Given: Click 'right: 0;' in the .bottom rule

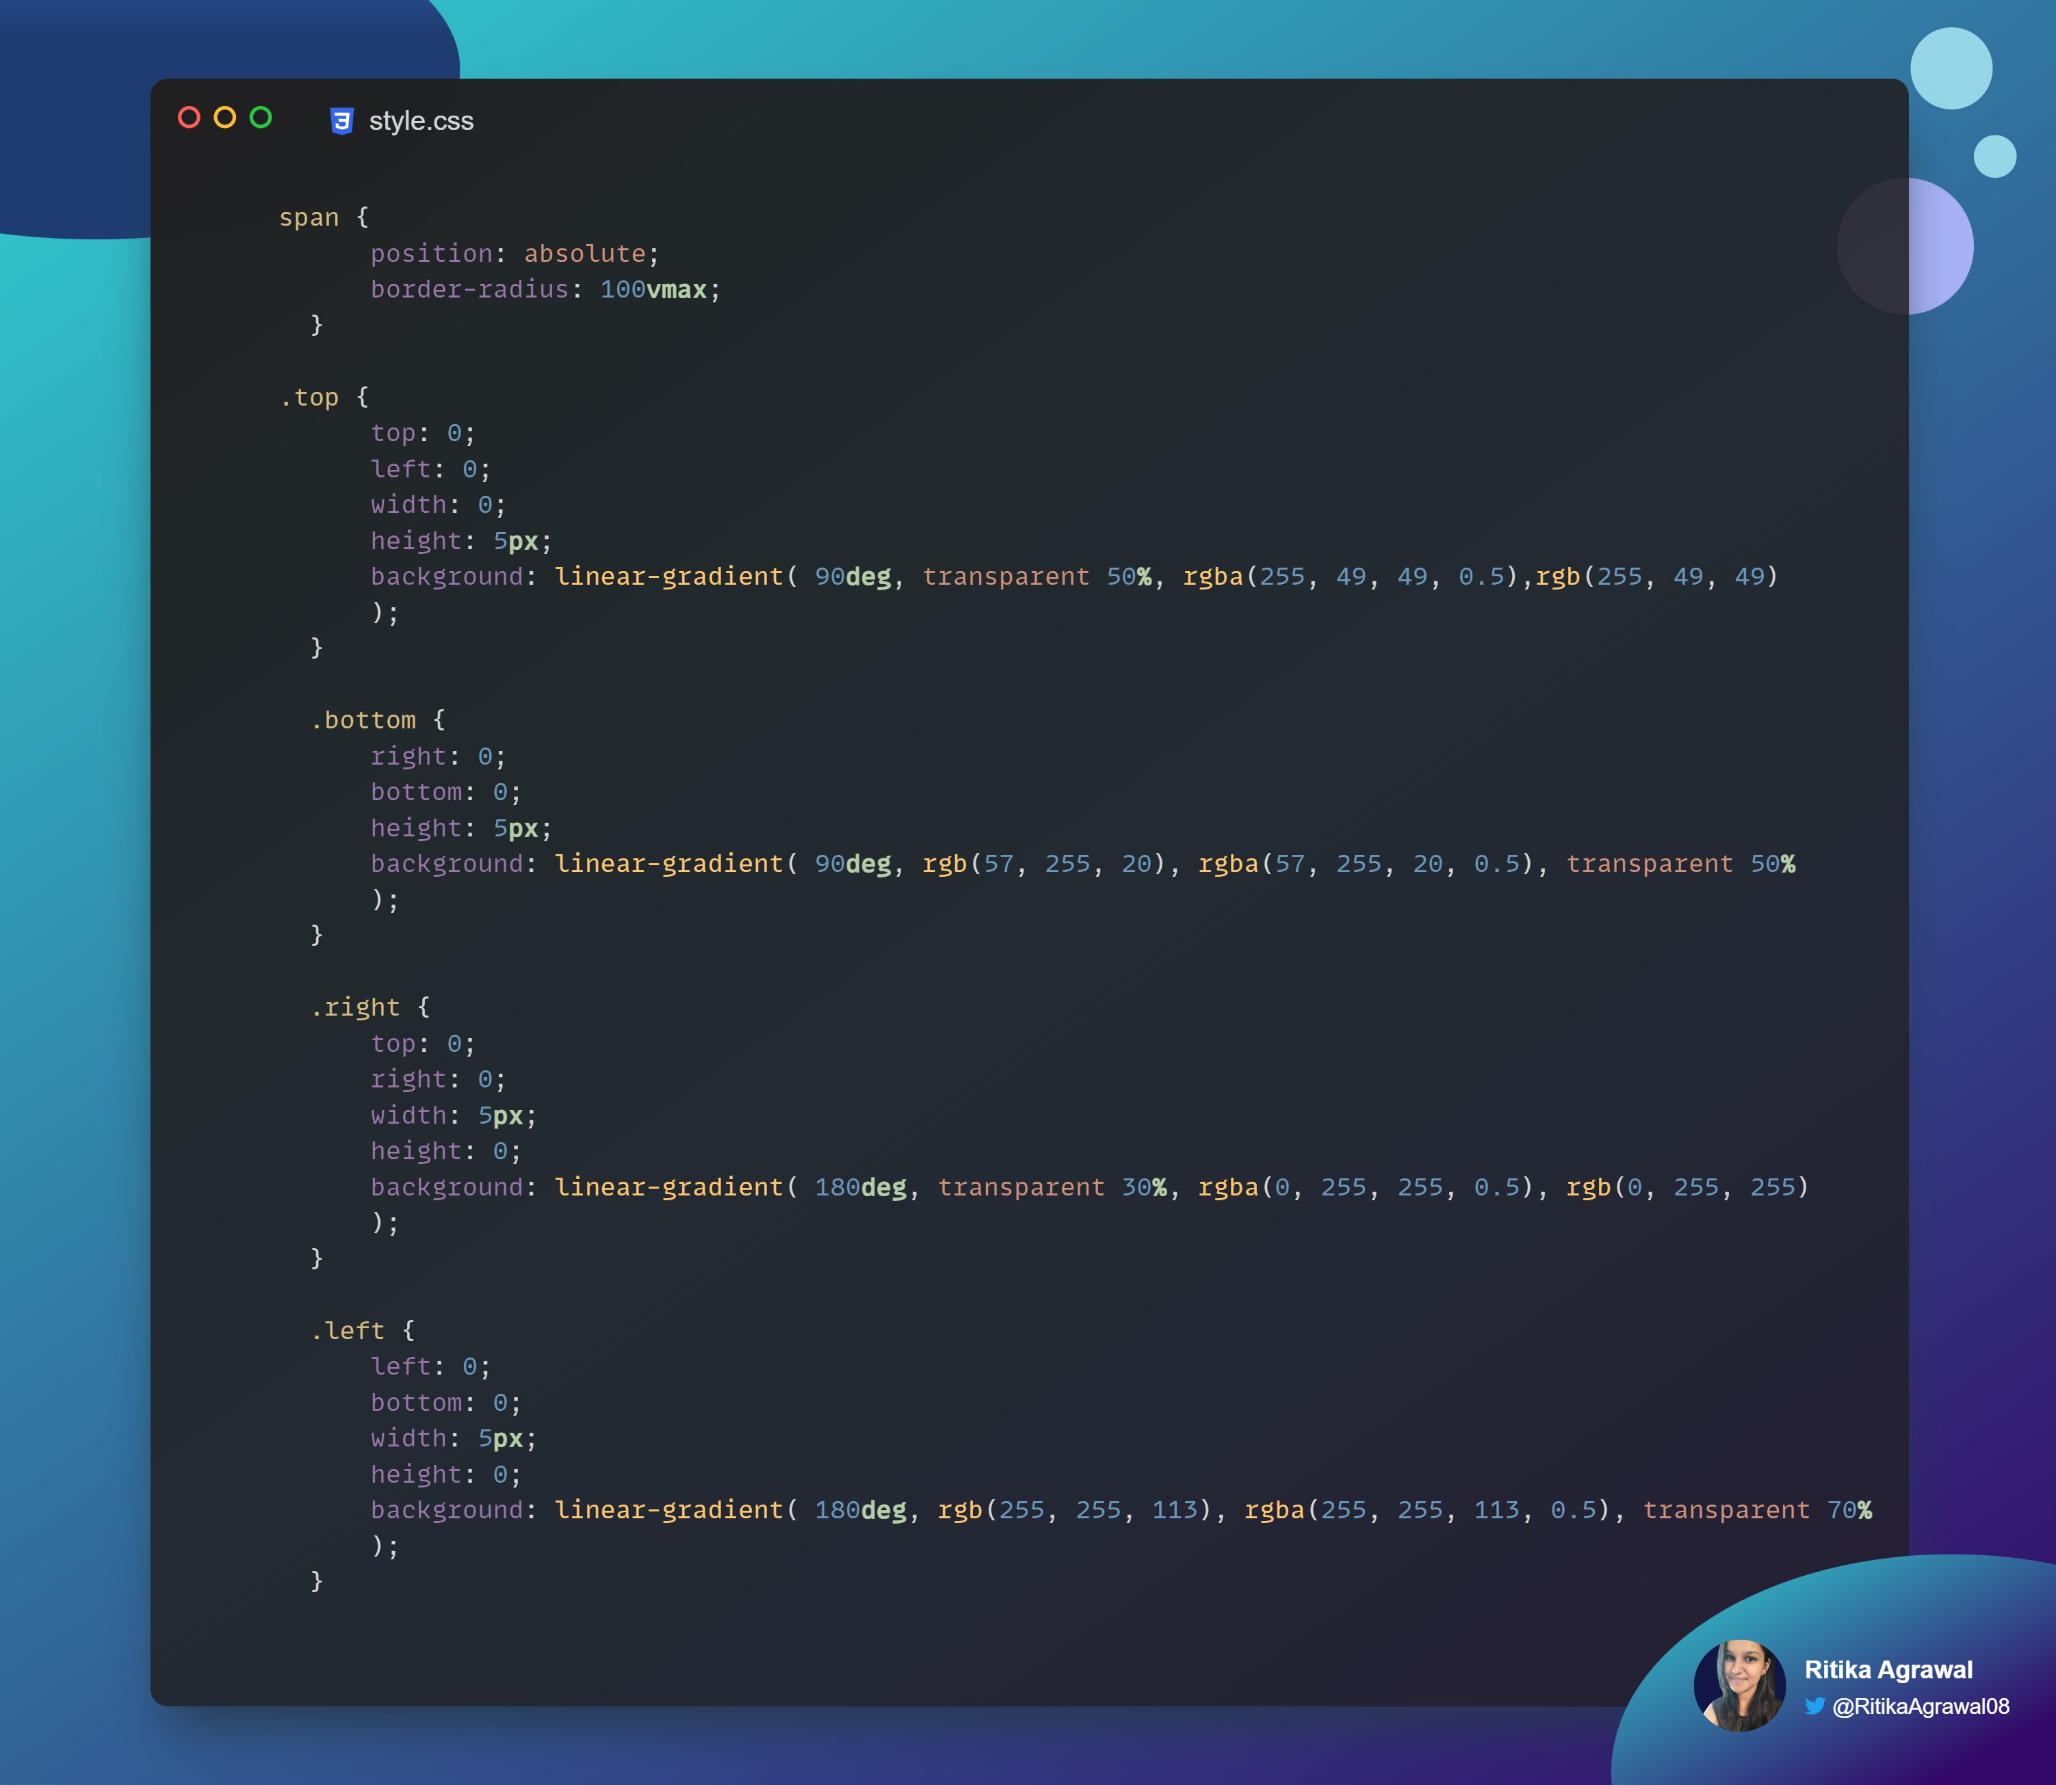Looking at the screenshot, I should pyautogui.click(x=439, y=756).
